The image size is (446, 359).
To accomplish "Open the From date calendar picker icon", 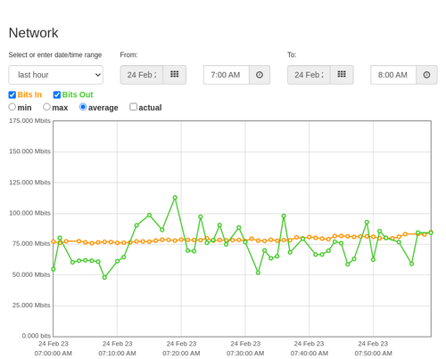I will pos(175,75).
